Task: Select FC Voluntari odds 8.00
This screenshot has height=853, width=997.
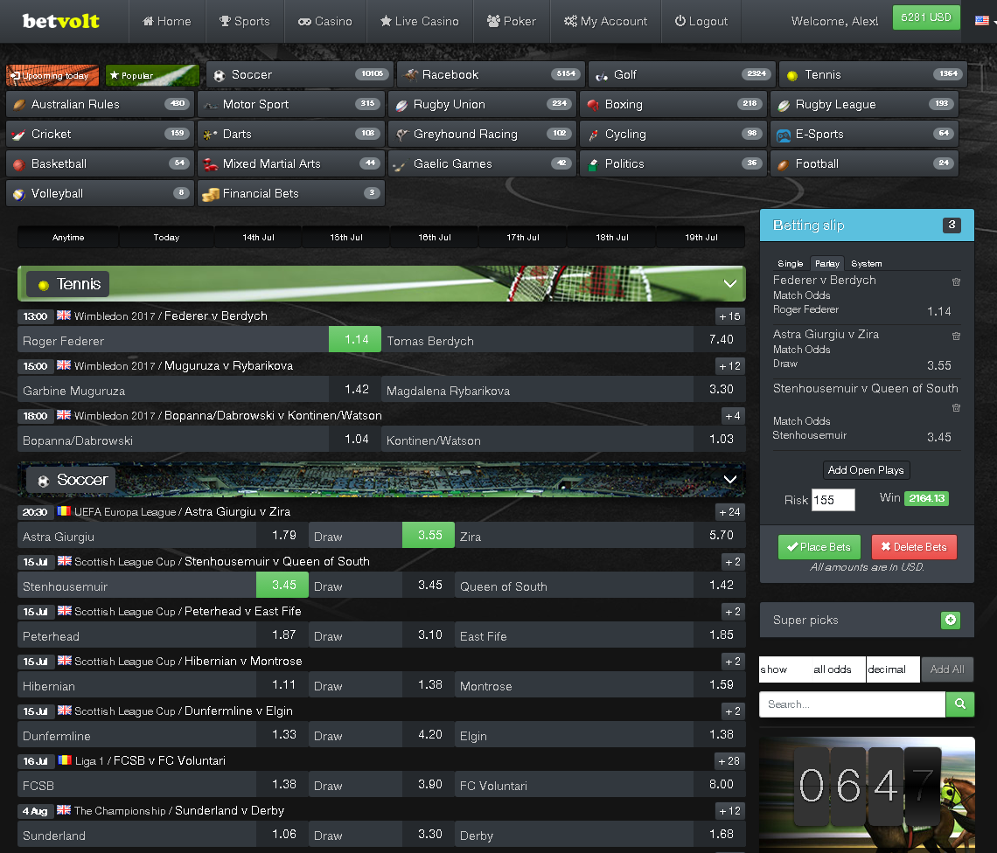Action: point(720,784)
